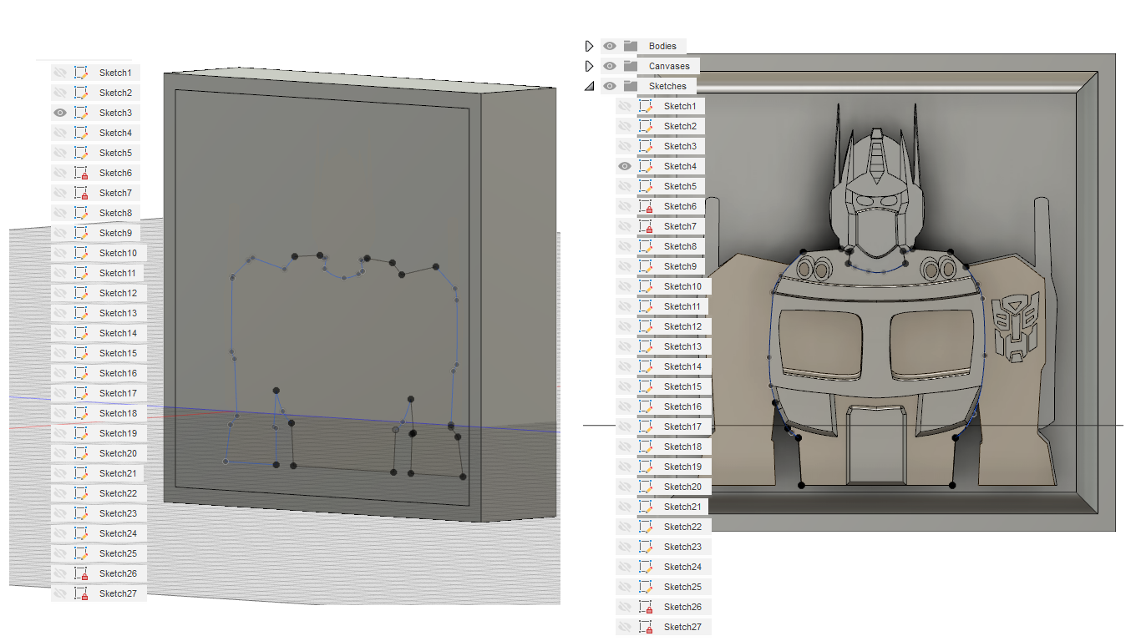Select the Sketch25 label in the left list
Screen dimensions: 1136x641
[x=118, y=553]
